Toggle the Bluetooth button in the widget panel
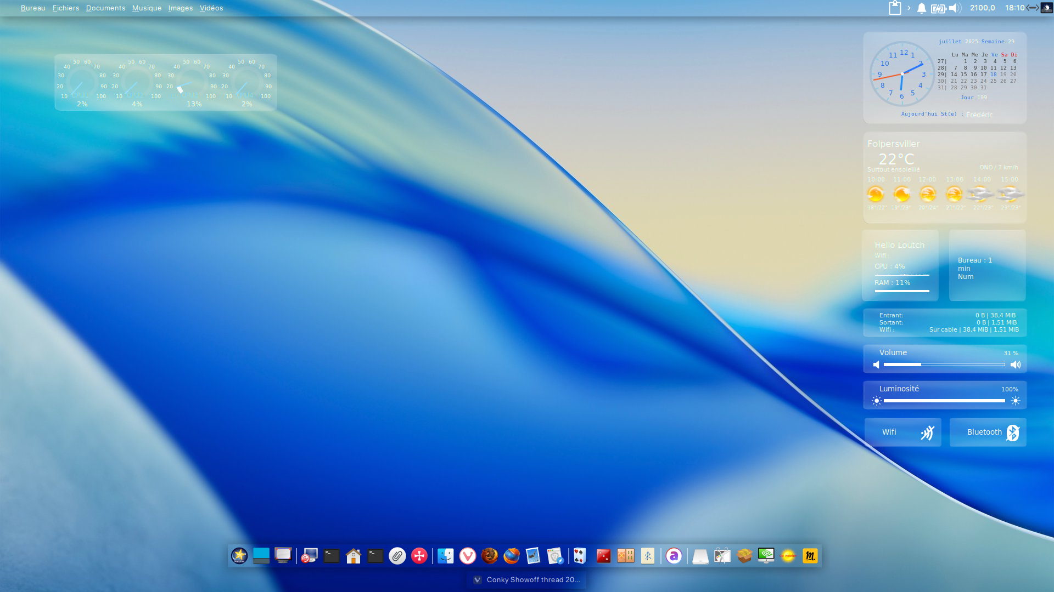 [x=988, y=432]
